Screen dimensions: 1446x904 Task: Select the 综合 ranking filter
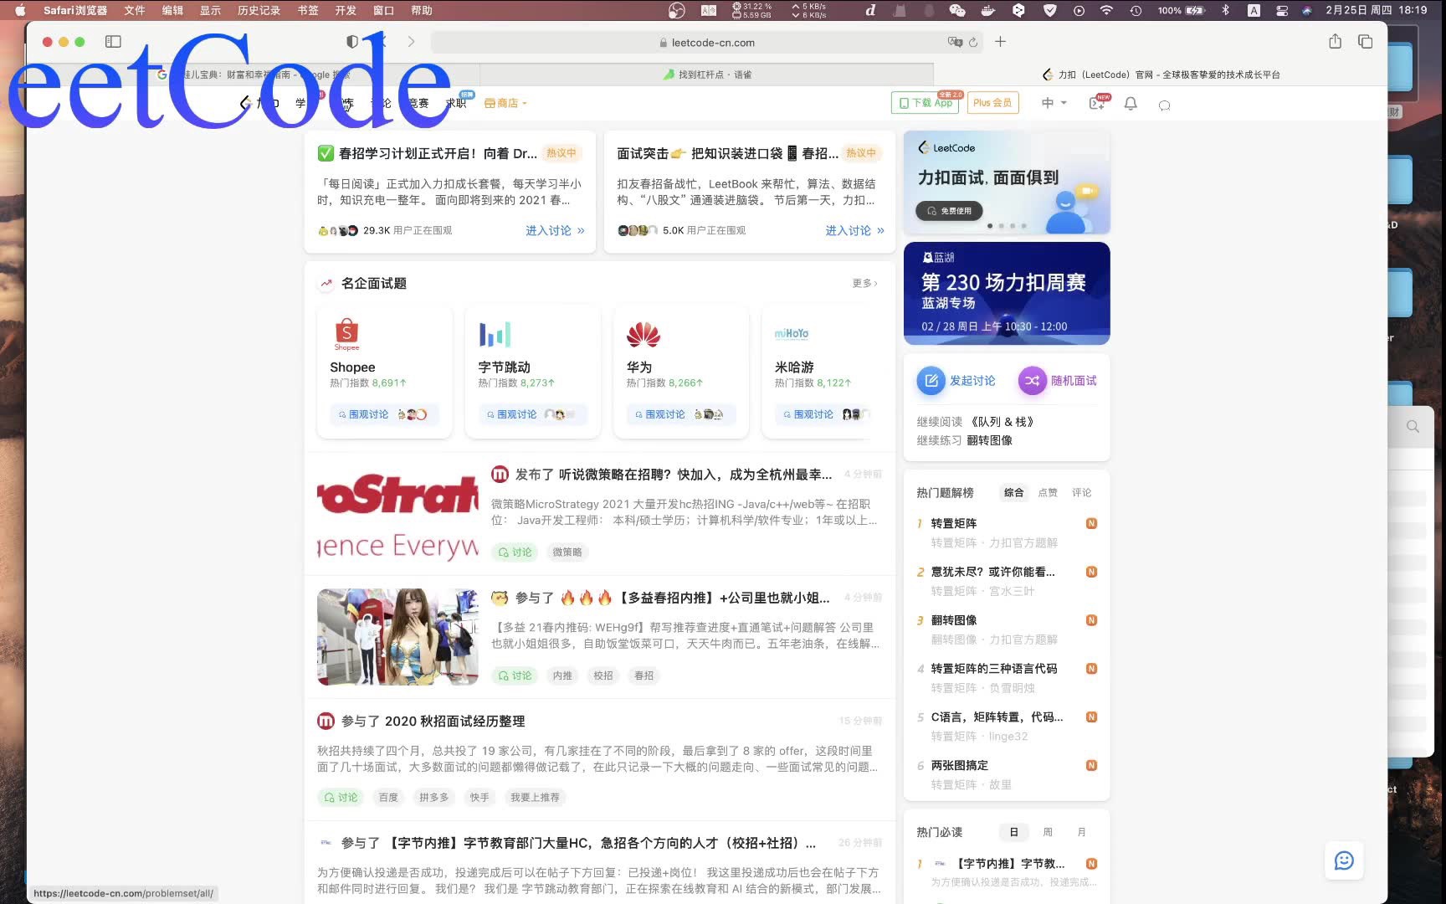click(1013, 493)
